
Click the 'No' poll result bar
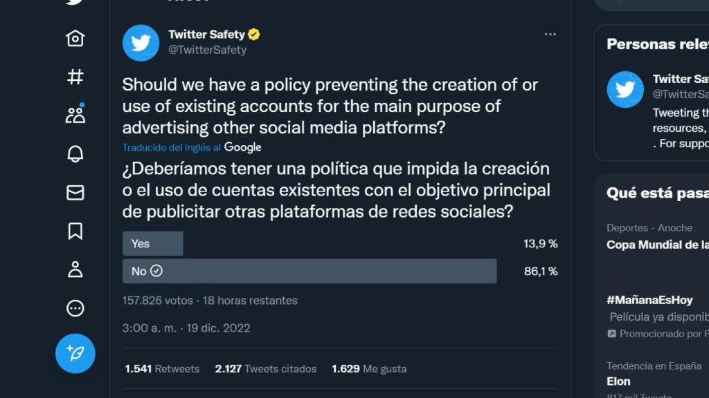[x=309, y=271]
